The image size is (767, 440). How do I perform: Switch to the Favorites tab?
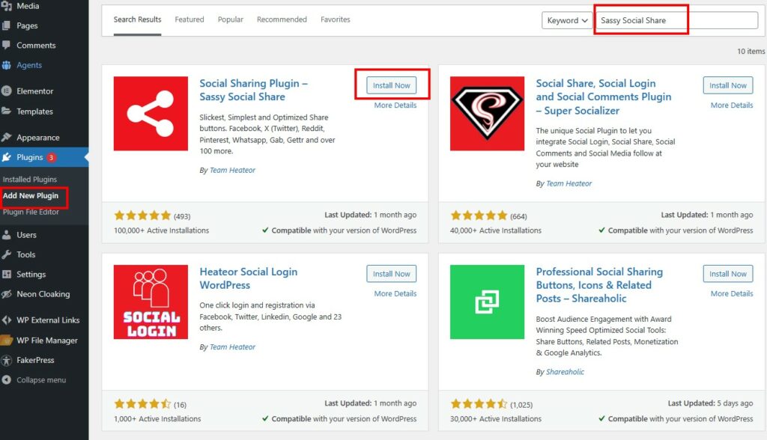[336, 19]
